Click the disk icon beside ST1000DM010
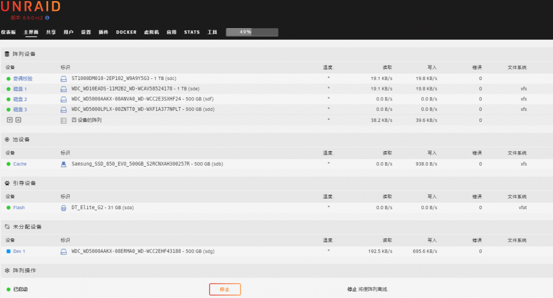The width and height of the screenshot is (553, 298). [x=64, y=79]
